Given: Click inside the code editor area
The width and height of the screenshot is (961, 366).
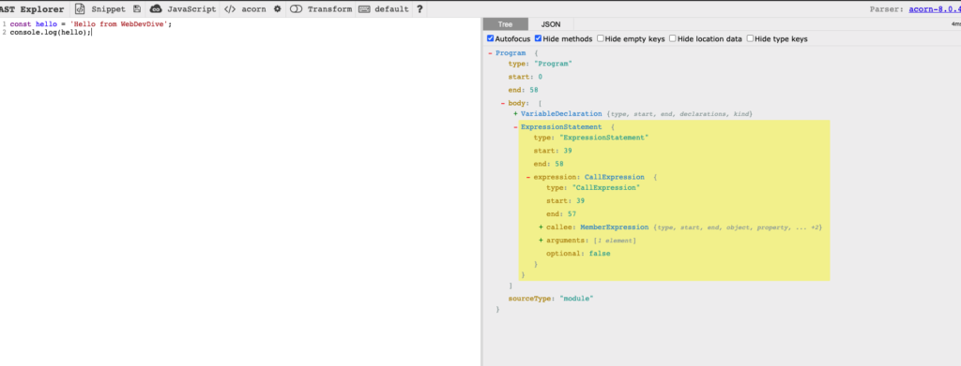Looking at the screenshot, I should 239,196.
